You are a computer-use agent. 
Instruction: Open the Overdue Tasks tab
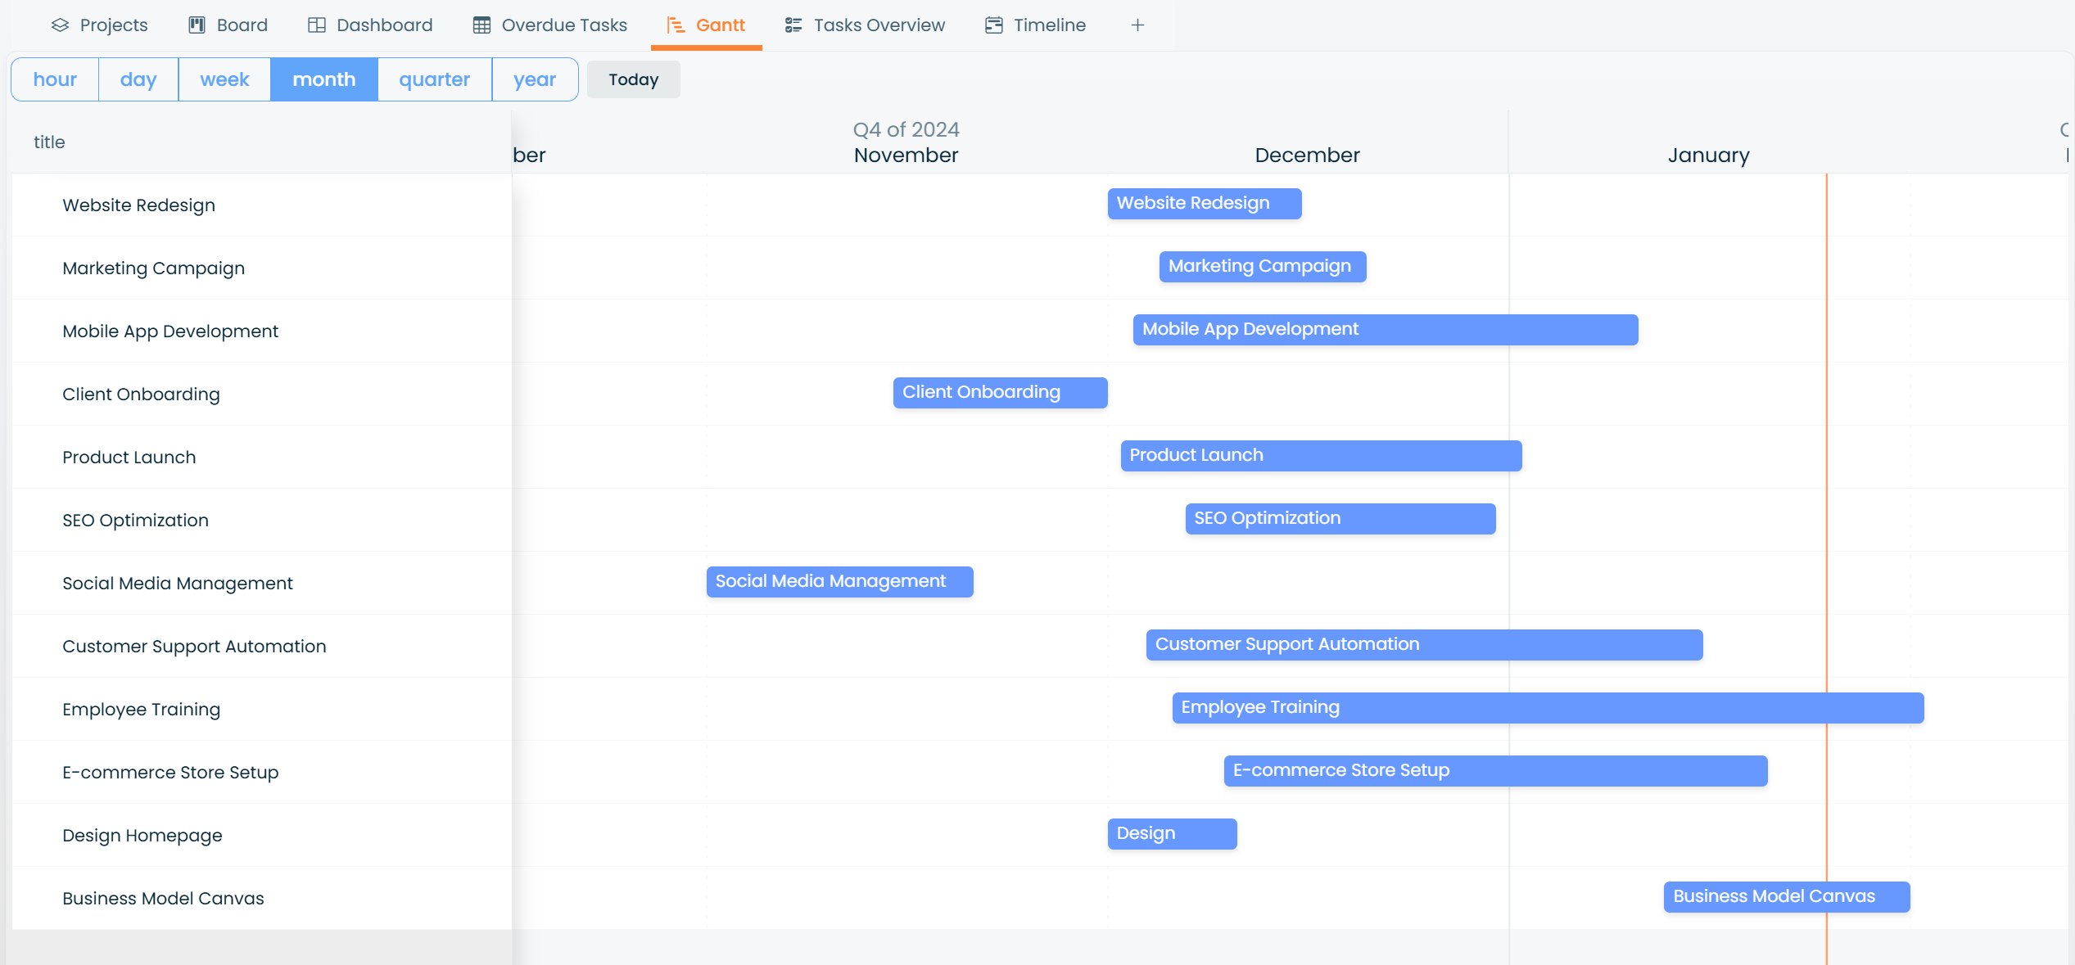click(549, 25)
